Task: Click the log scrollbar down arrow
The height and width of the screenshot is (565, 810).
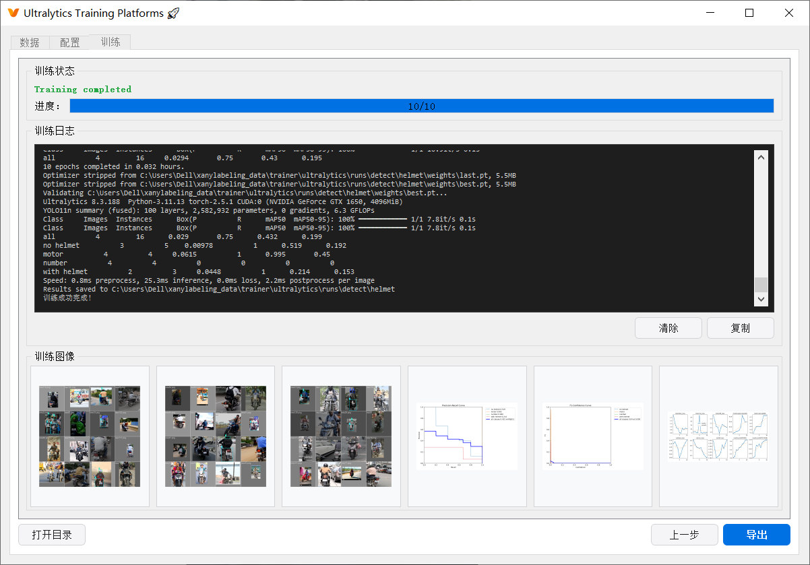Action: (x=761, y=299)
